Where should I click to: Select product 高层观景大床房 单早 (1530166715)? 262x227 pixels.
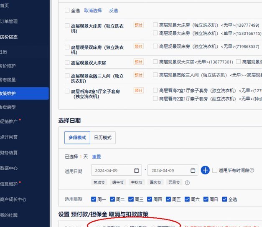[155, 33]
